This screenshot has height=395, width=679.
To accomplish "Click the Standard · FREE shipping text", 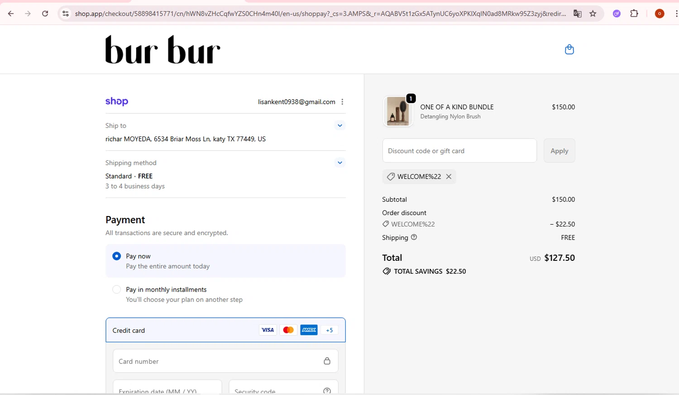I will pyautogui.click(x=129, y=176).
